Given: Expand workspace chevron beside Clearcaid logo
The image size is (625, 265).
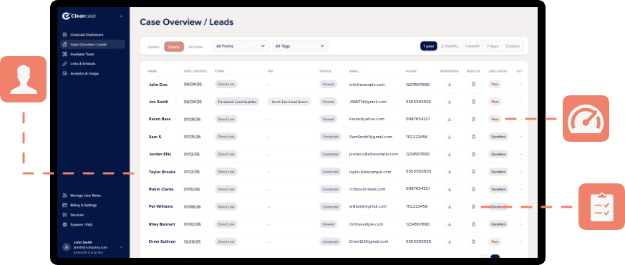Looking at the screenshot, I should [121, 16].
